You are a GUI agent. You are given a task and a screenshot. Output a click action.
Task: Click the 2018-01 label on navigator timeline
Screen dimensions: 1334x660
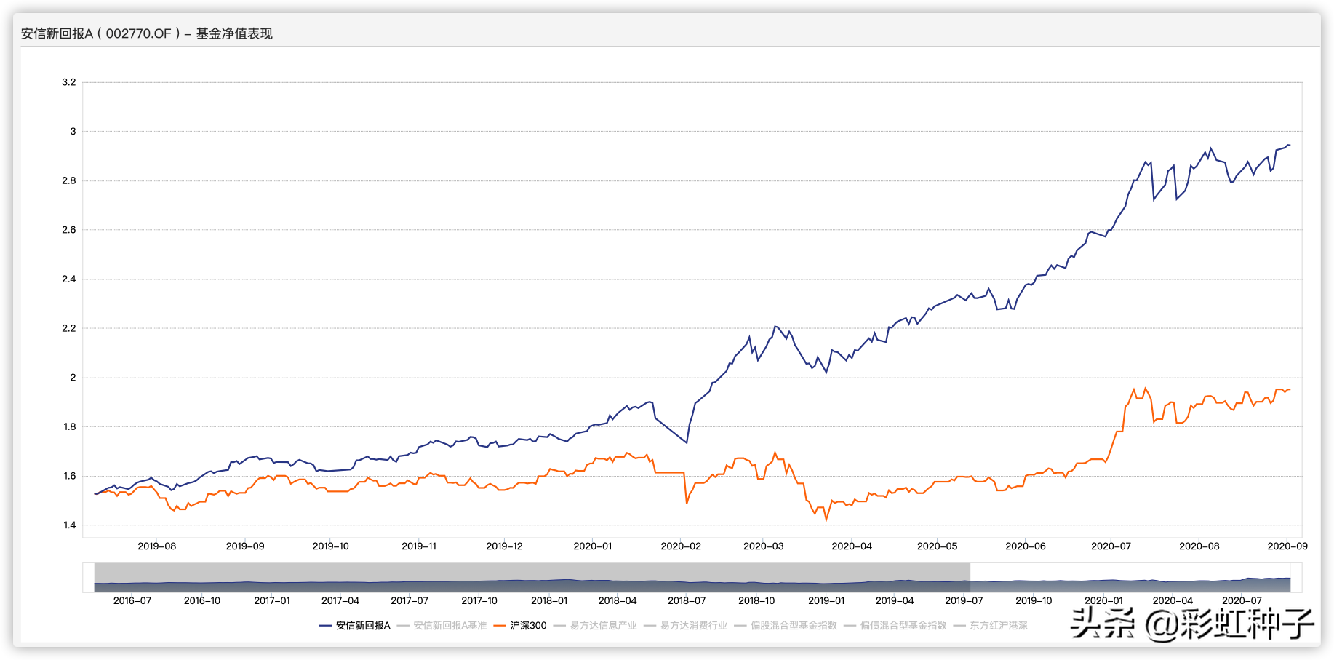pyautogui.click(x=549, y=601)
